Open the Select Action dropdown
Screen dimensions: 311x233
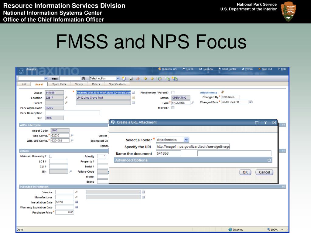point(118,79)
